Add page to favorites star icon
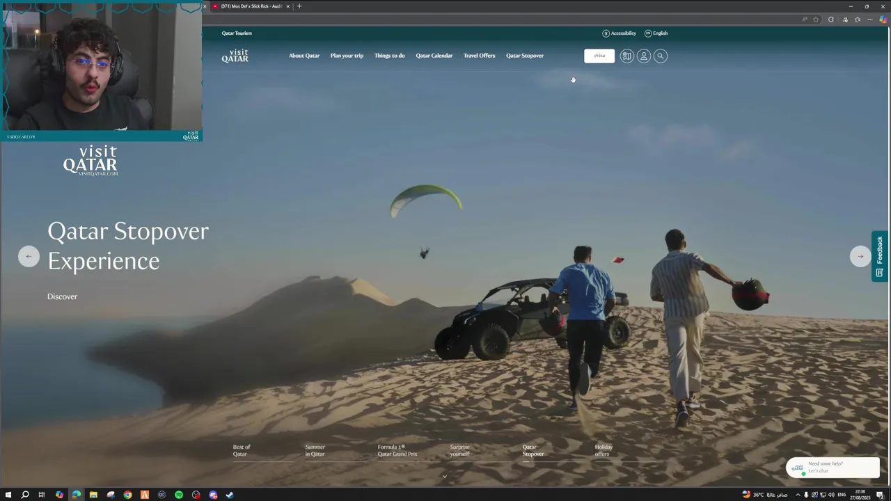The image size is (891, 501). [816, 19]
